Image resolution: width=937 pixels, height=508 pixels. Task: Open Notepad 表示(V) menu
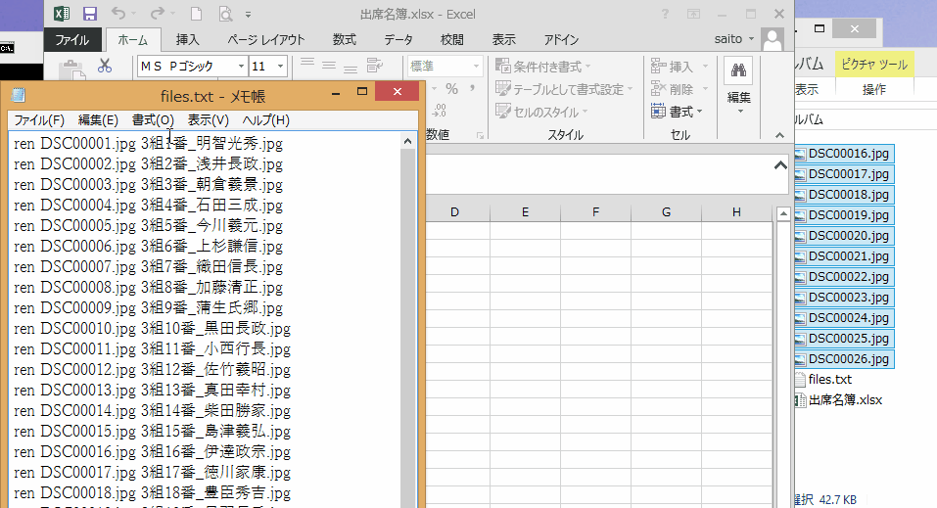tap(208, 120)
